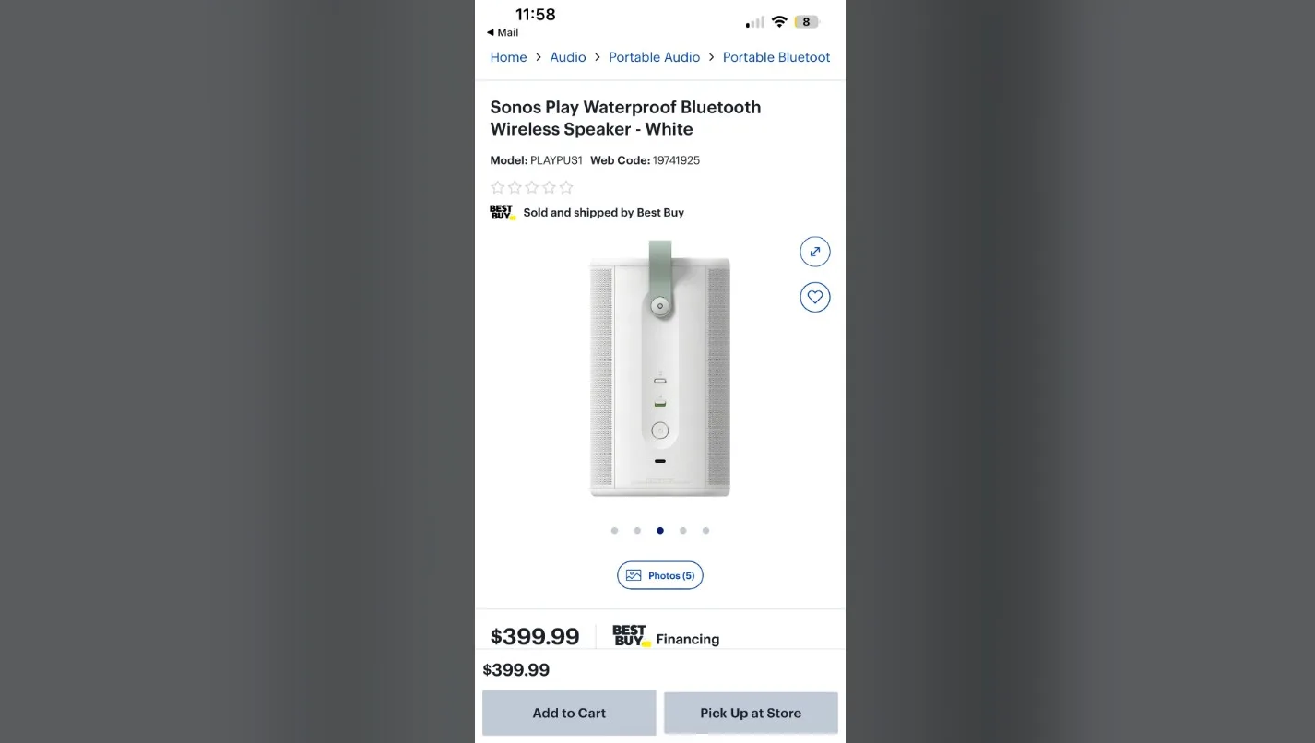Switch to the fourth carousel image dot
The width and height of the screenshot is (1315, 743).
682,531
